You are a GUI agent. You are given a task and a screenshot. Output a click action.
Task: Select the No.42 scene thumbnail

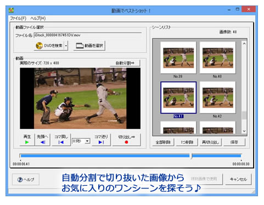coord(217,98)
